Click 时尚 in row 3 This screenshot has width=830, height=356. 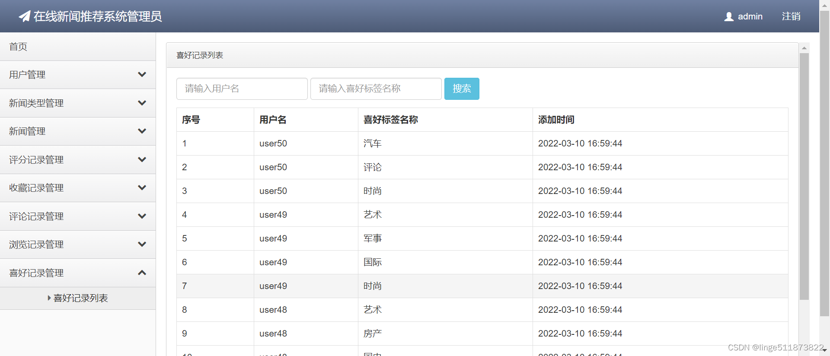(373, 191)
